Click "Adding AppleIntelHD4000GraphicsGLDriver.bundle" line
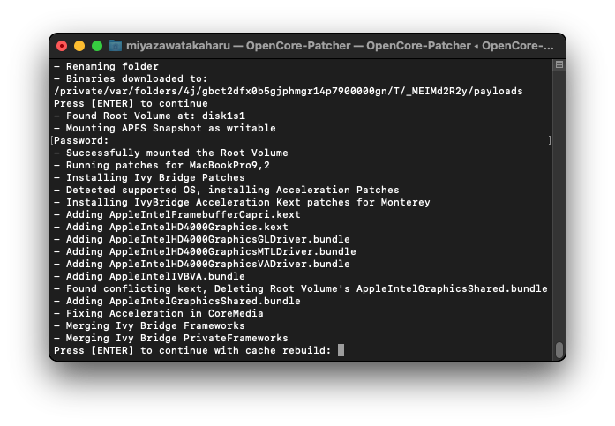Screen dimensions: 615x426 coord(202,239)
